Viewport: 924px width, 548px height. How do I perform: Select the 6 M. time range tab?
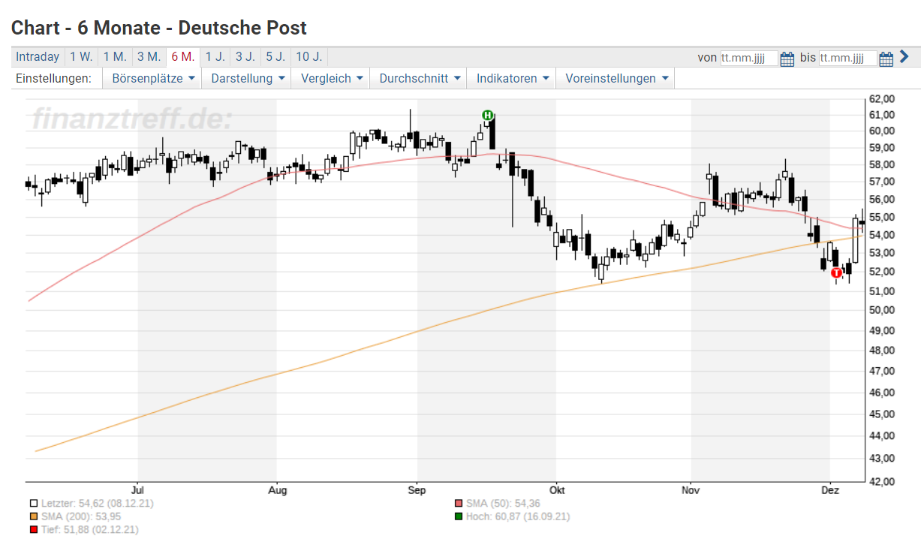pos(182,56)
